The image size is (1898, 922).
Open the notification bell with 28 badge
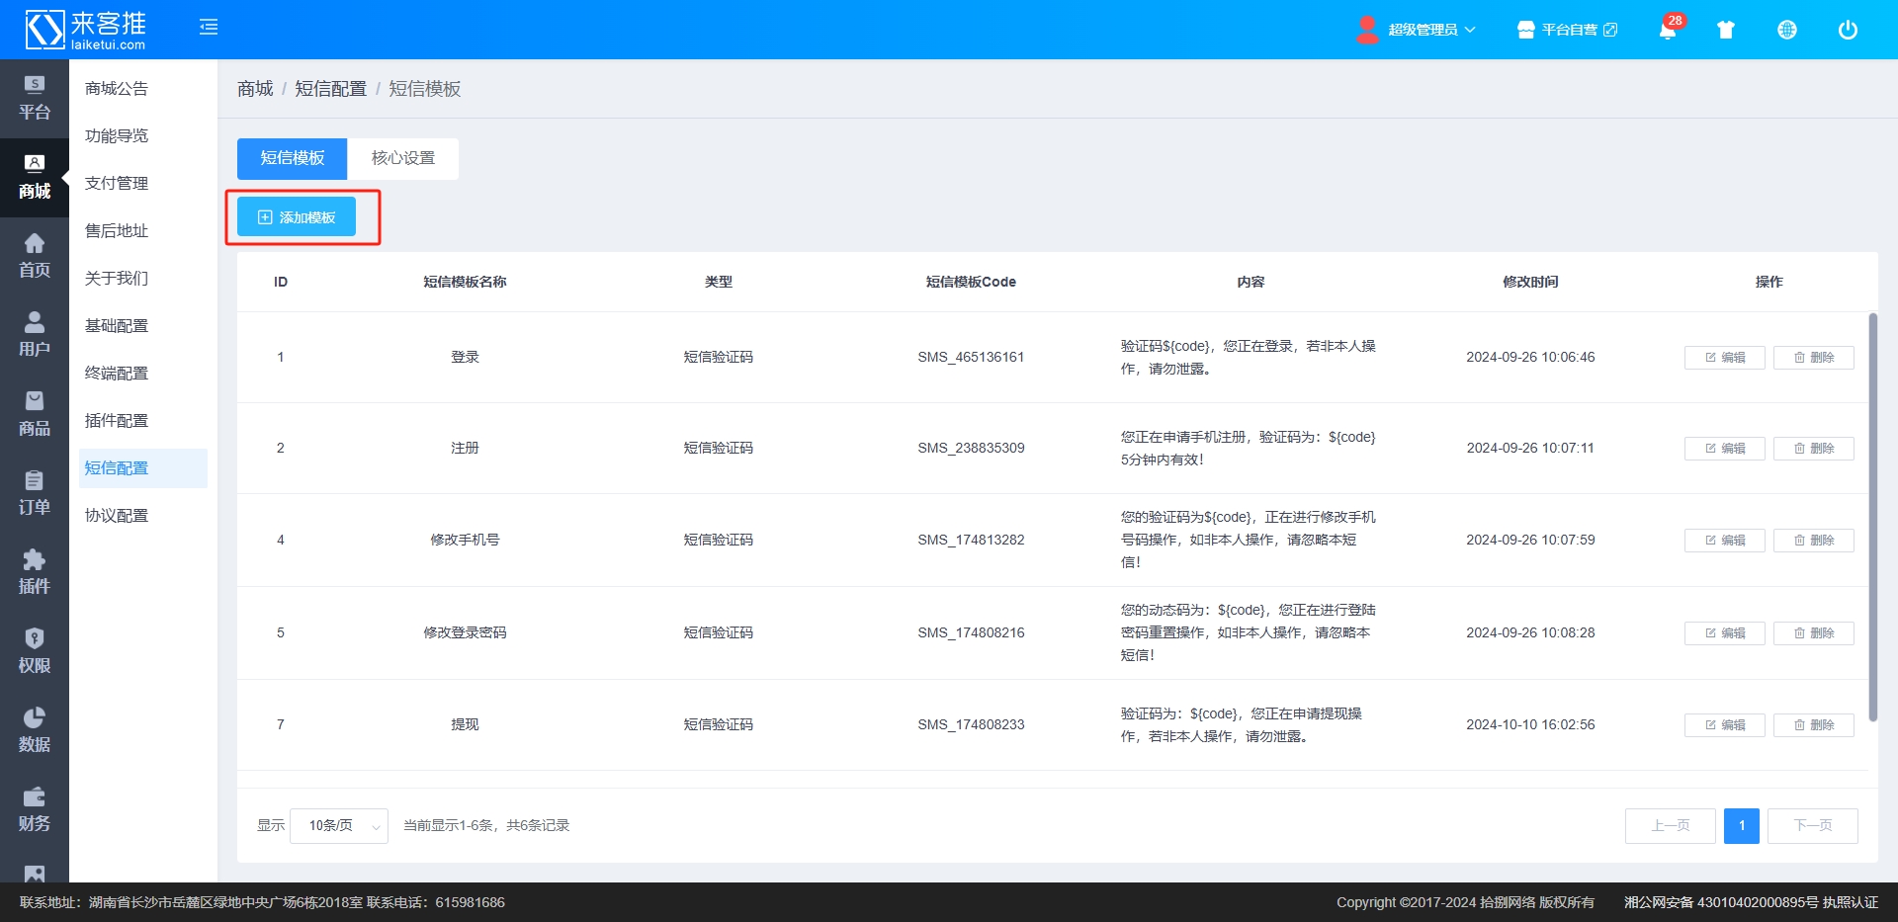pos(1668,30)
